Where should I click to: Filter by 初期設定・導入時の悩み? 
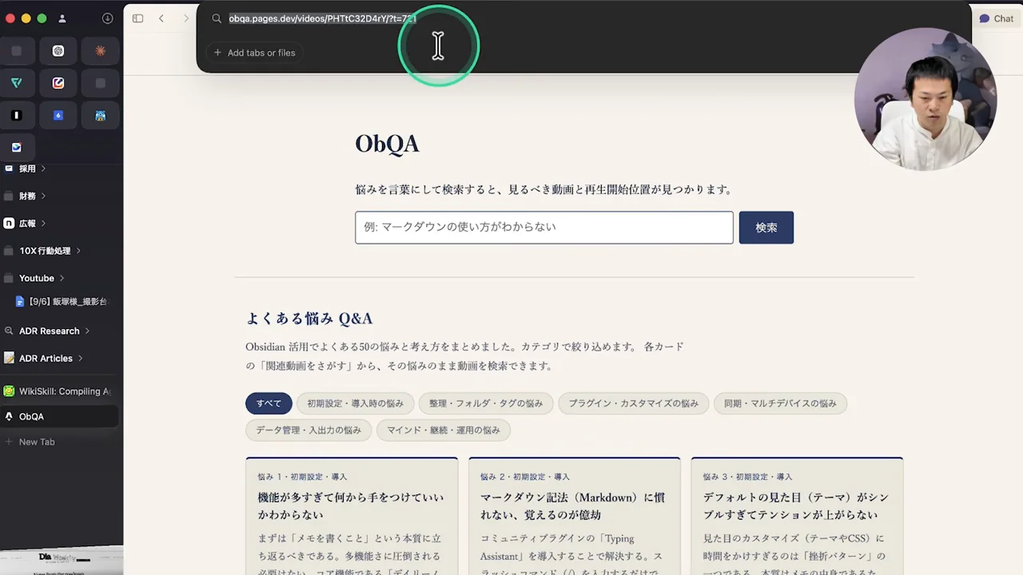point(356,403)
